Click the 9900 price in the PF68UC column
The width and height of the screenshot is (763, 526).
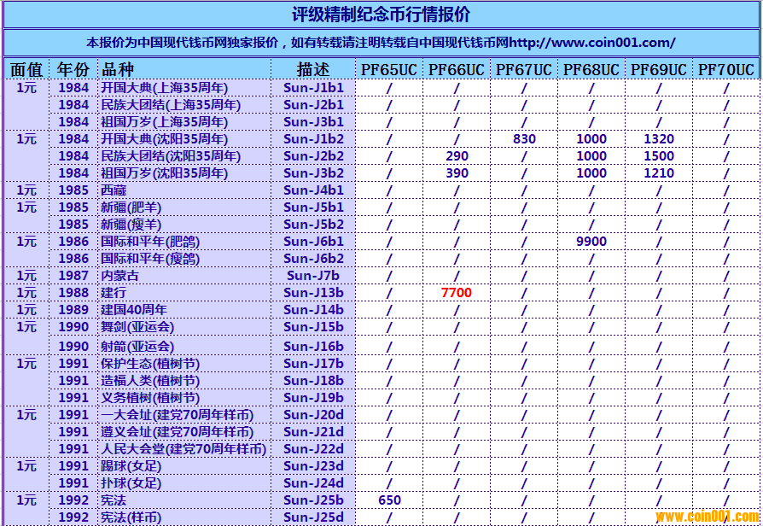[591, 242]
